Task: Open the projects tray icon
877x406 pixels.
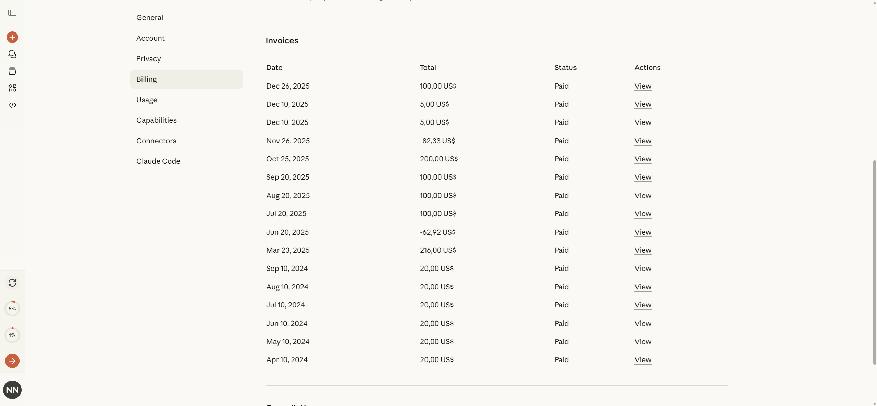Action: click(12, 71)
